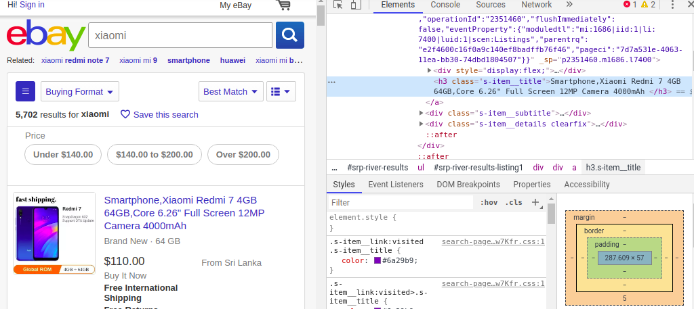This screenshot has height=309, width=694.
Task: Add new style rule with plus icon
Action: 535,202
